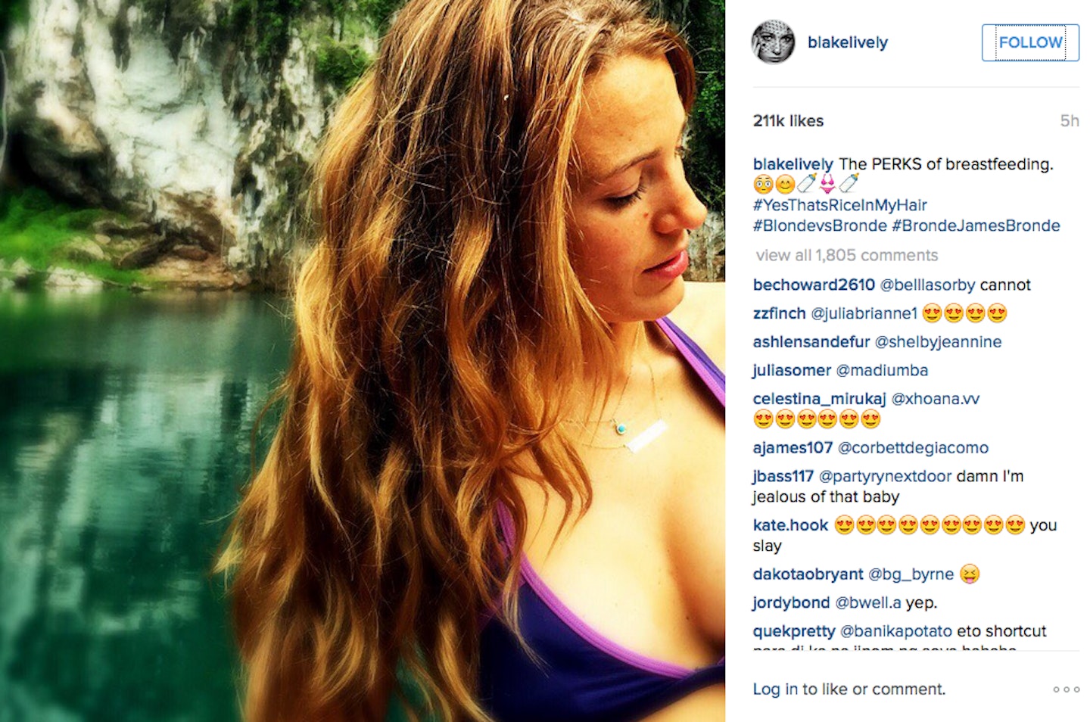
Task: Follow the blakelively account
Action: tap(1030, 42)
